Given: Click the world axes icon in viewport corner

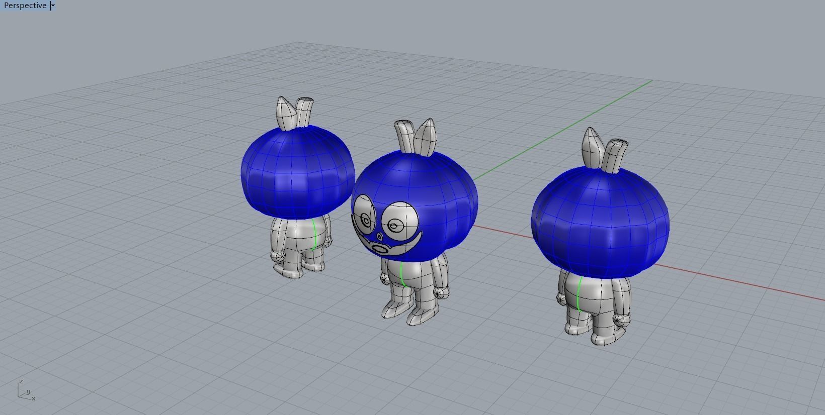Looking at the screenshot, I should pyautogui.click(x=27, y=390).
